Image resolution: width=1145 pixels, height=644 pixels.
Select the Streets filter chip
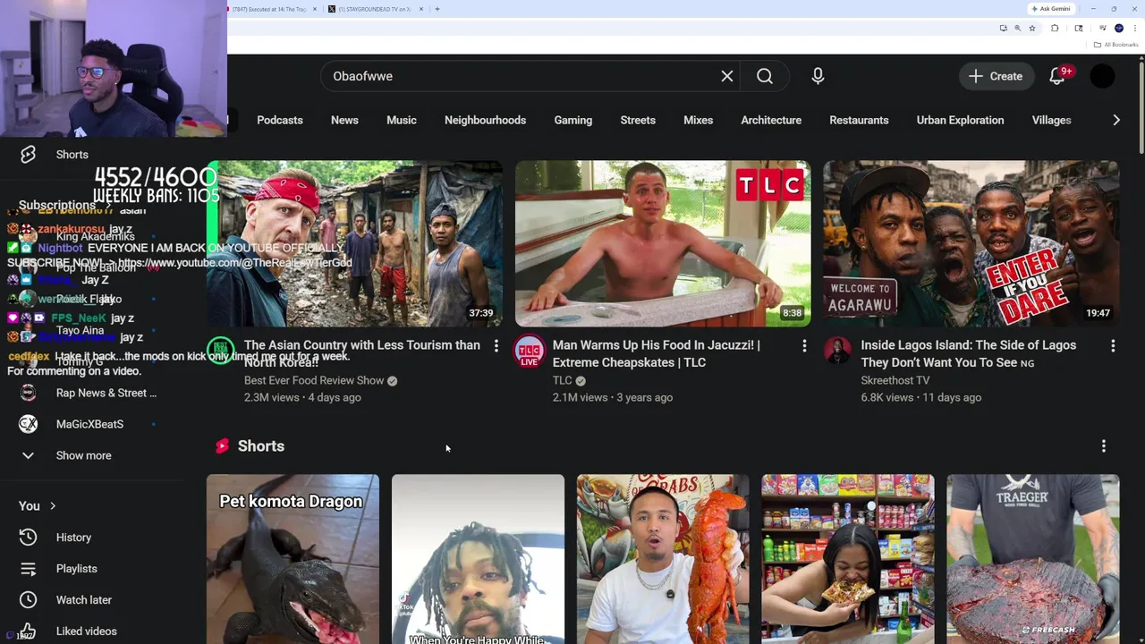point(638,120)
